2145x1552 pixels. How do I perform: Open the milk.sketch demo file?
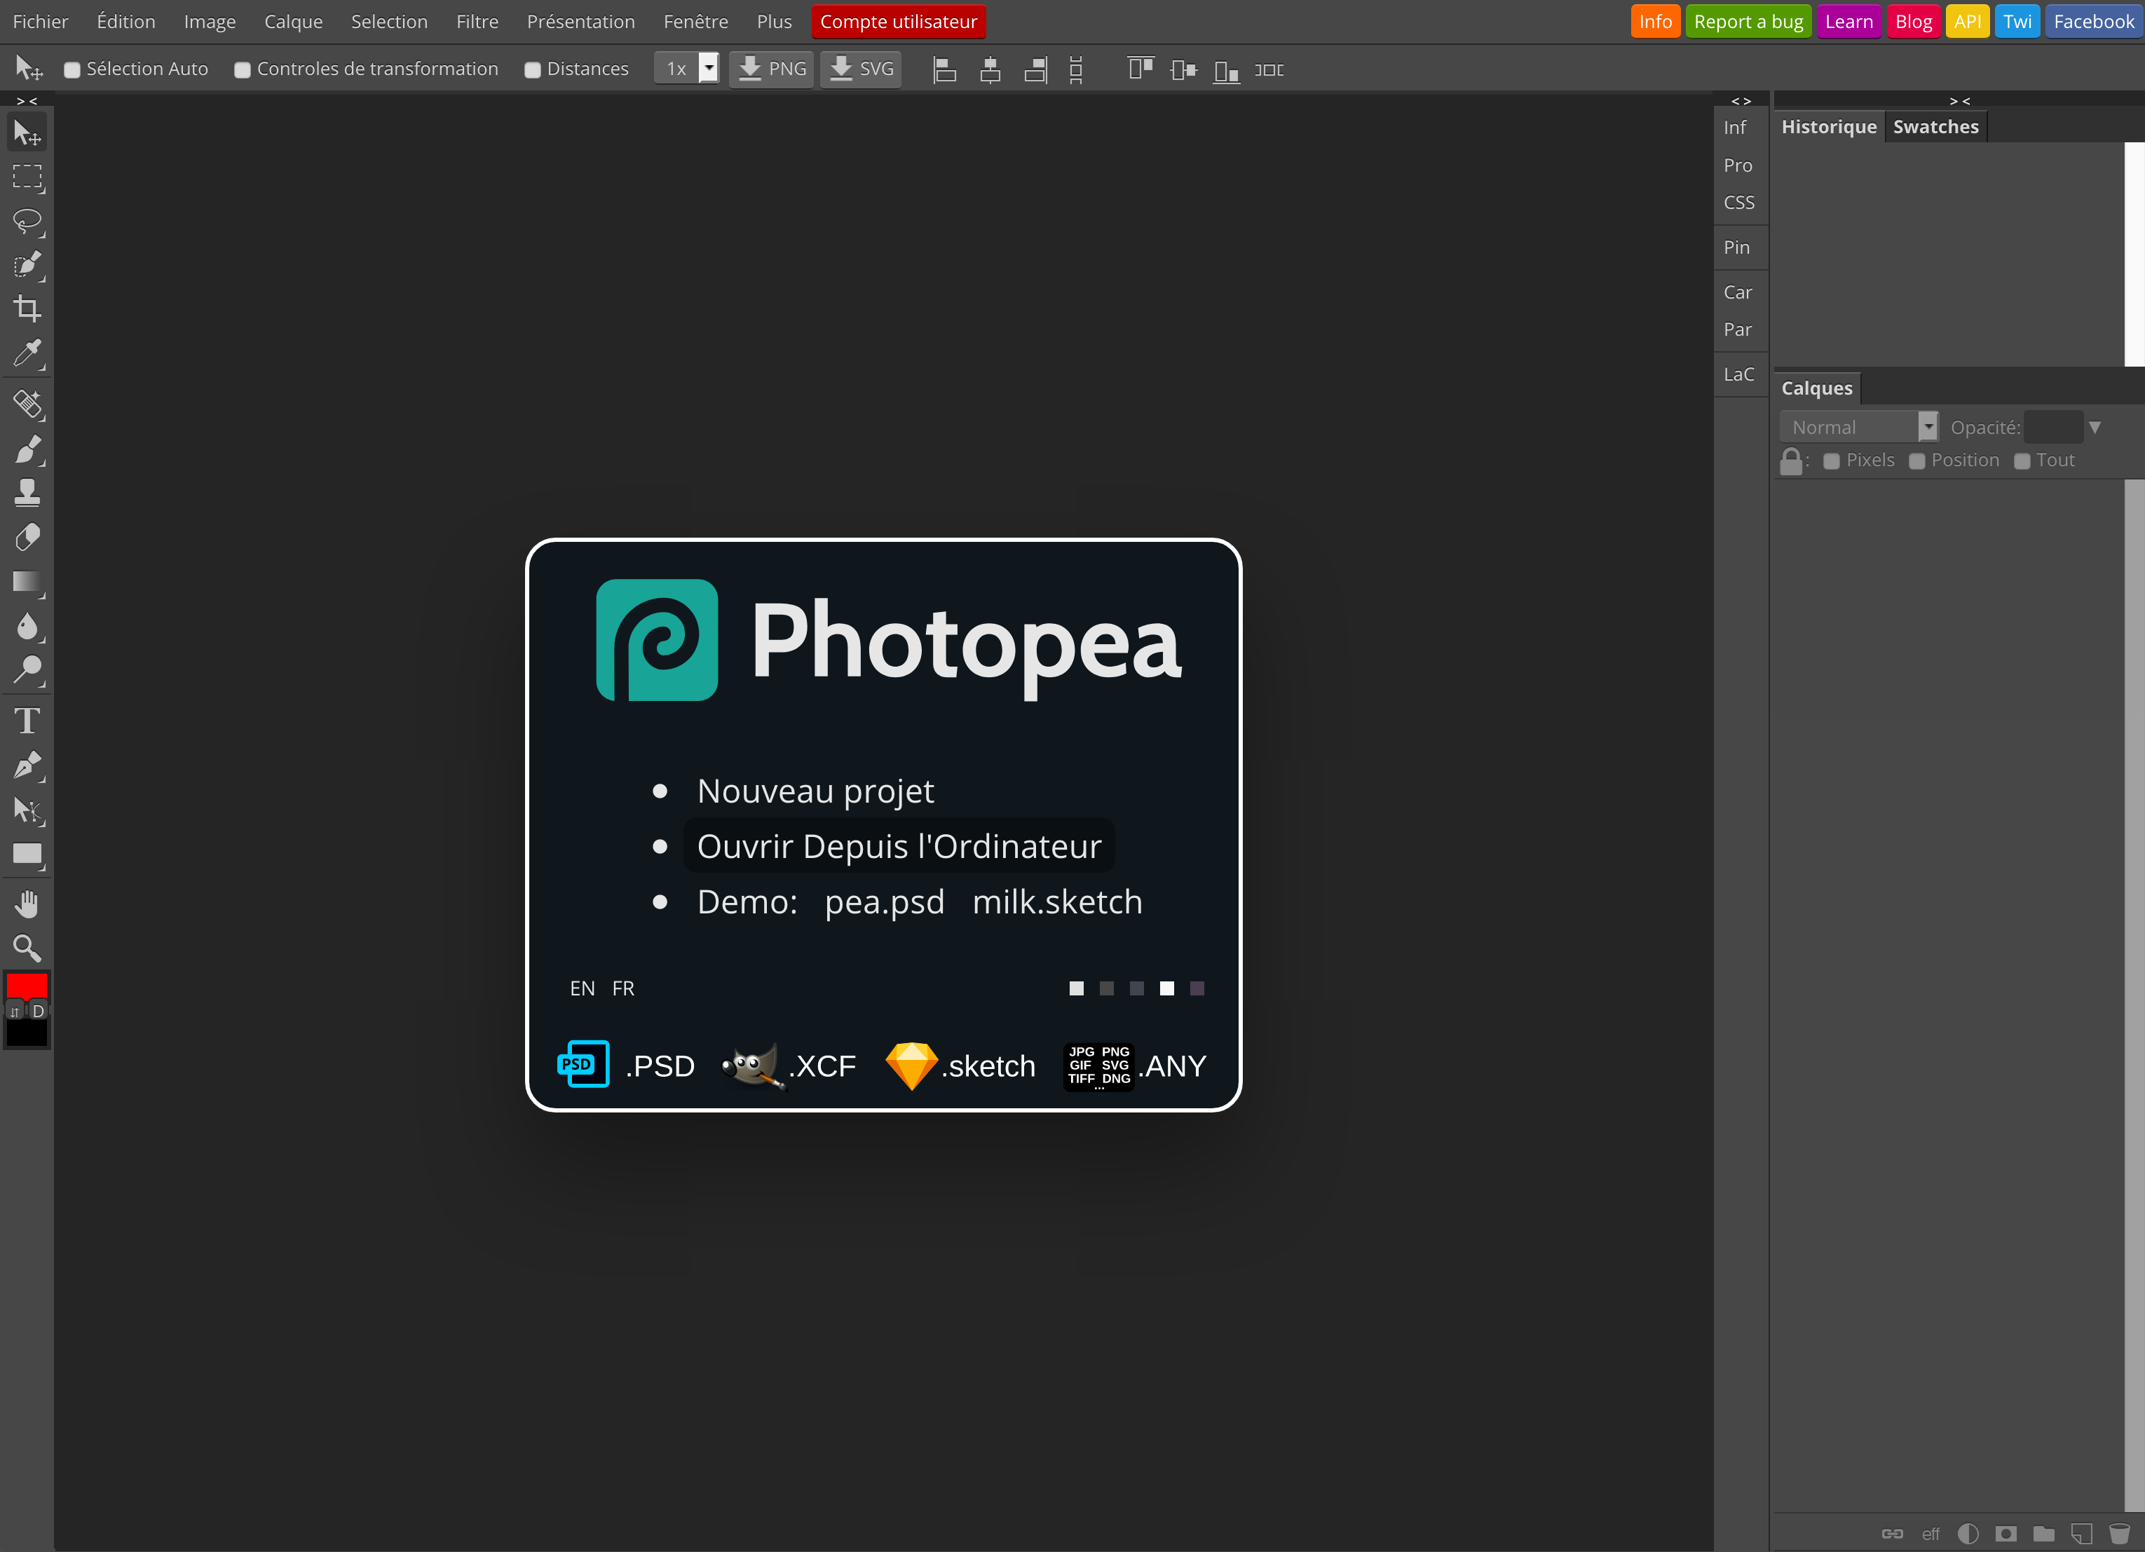(1057, 901)
